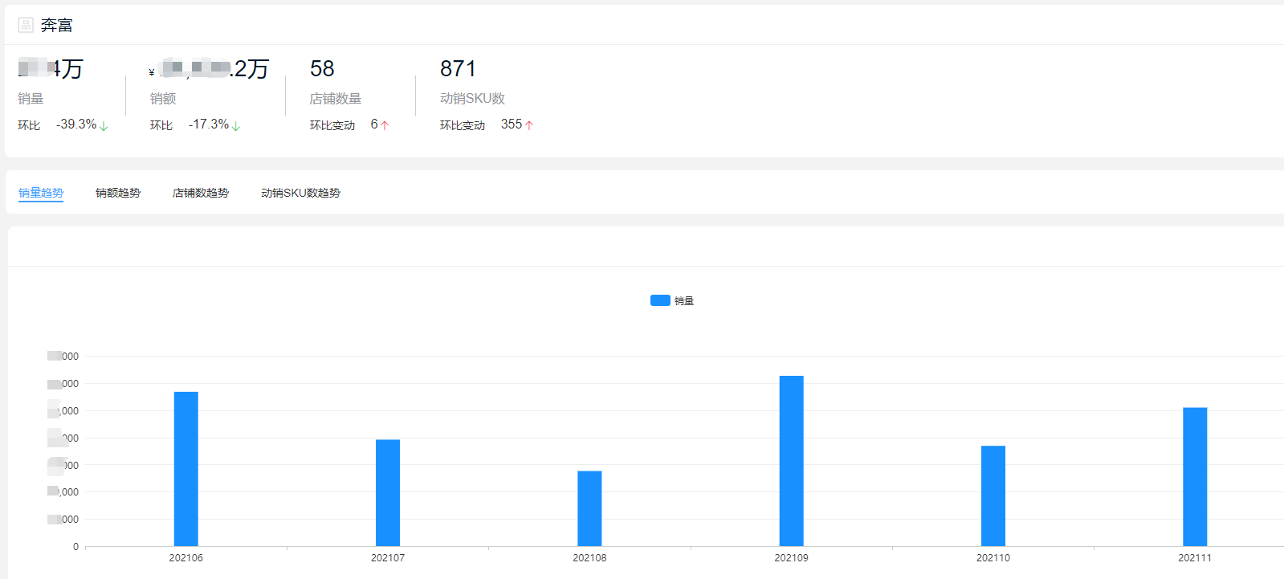Click the 奔富 brand title
Viewport: 1284px width, 579px height.
point(57,26)
